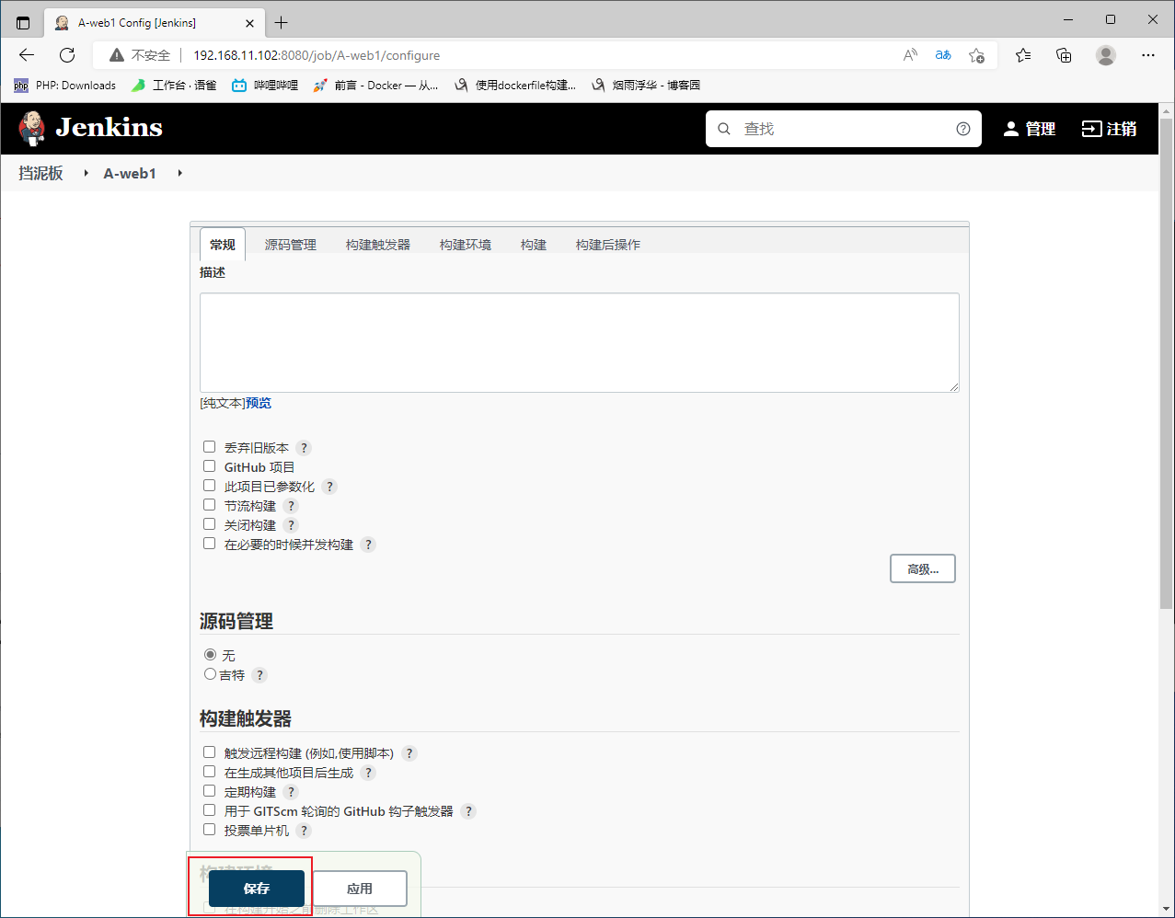Open the browser collections icon
The image size is (1175, 918).
click(1064, 55)
